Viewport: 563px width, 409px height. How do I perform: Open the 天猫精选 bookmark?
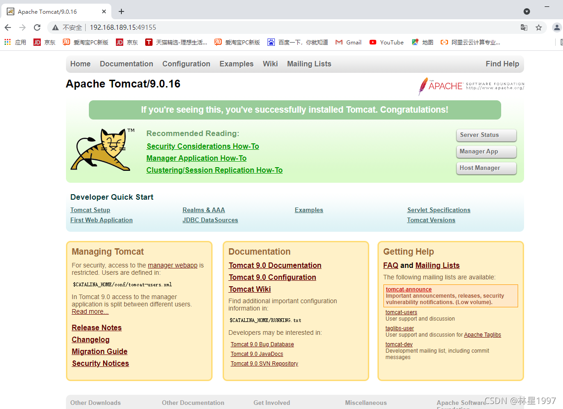pos(176,42)
